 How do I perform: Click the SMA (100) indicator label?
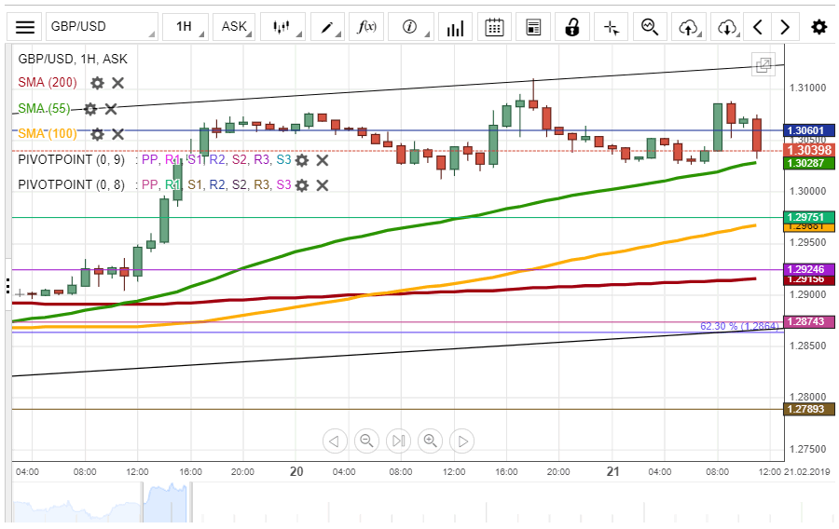click(47, 134)
